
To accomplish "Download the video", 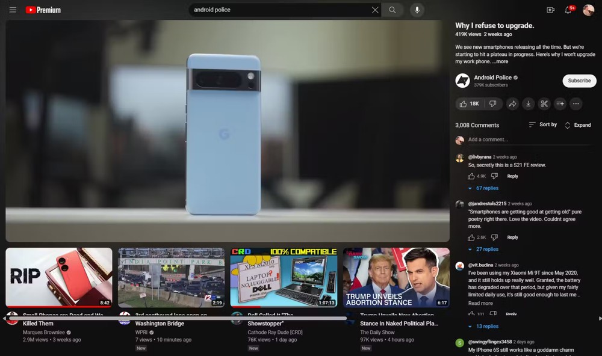I will click(529, 103).
